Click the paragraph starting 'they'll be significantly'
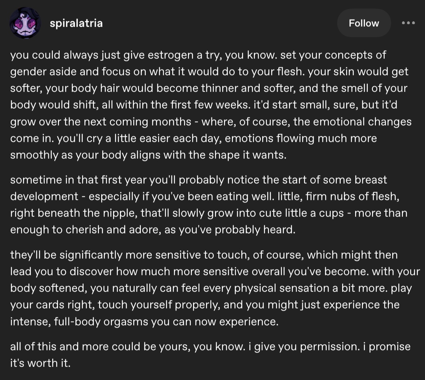Image resolution: width=425 pixels, height=380 pixels. pos(215,288)
